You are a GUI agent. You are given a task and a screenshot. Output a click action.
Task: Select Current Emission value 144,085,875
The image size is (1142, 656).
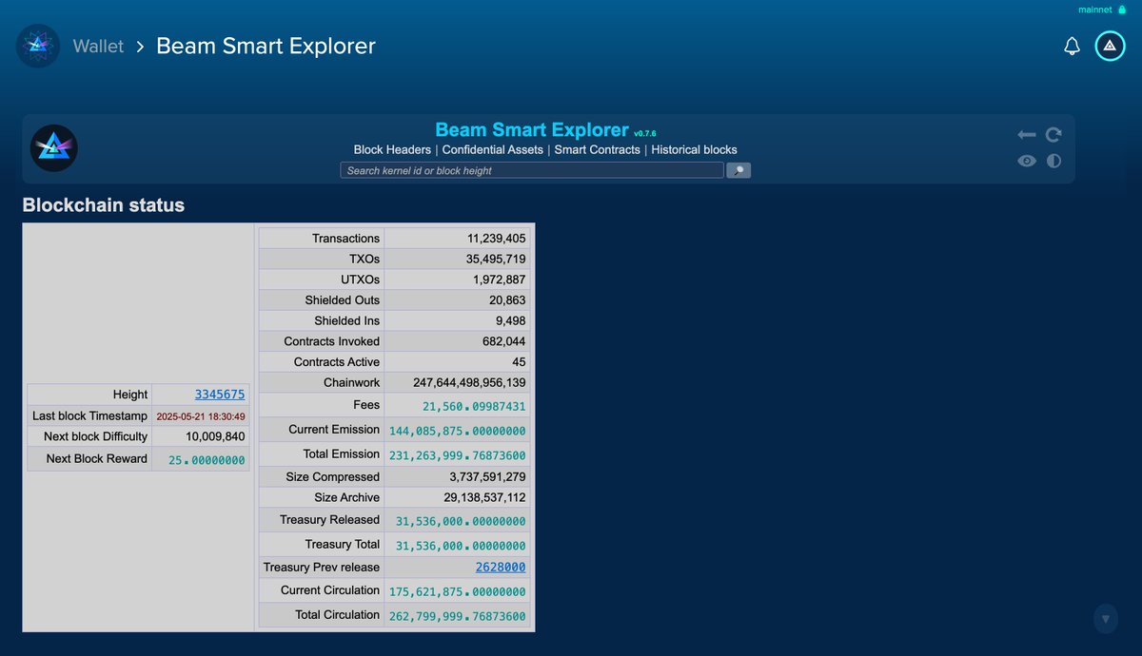(458, 431)
